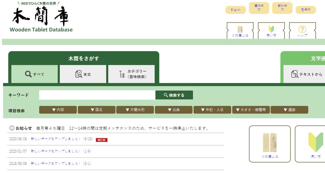Expand the 内容 search criteria dropdown
The width and height of the screenshot is (325, 173).
58,110
